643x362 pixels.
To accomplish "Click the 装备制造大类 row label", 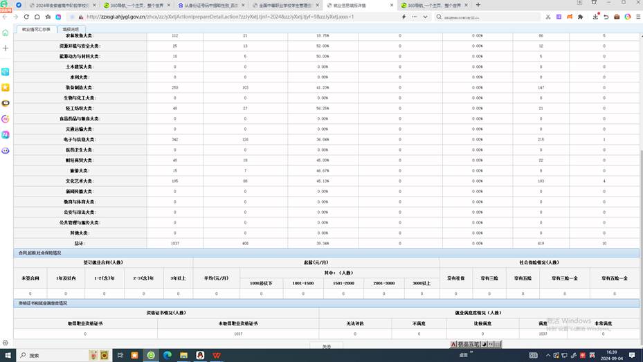I will (x=80, y=88).
